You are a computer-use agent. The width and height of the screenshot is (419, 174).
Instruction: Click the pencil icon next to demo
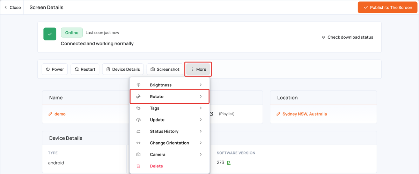tap(50, 114)
